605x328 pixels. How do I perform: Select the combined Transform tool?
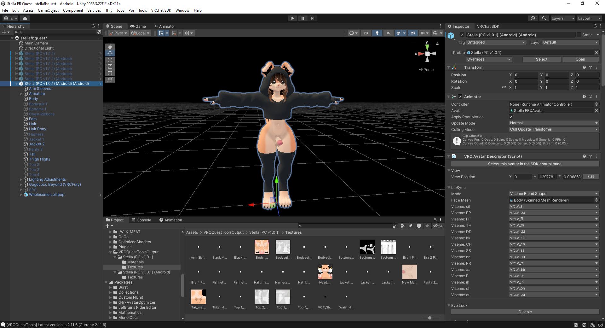coord(110,80)
